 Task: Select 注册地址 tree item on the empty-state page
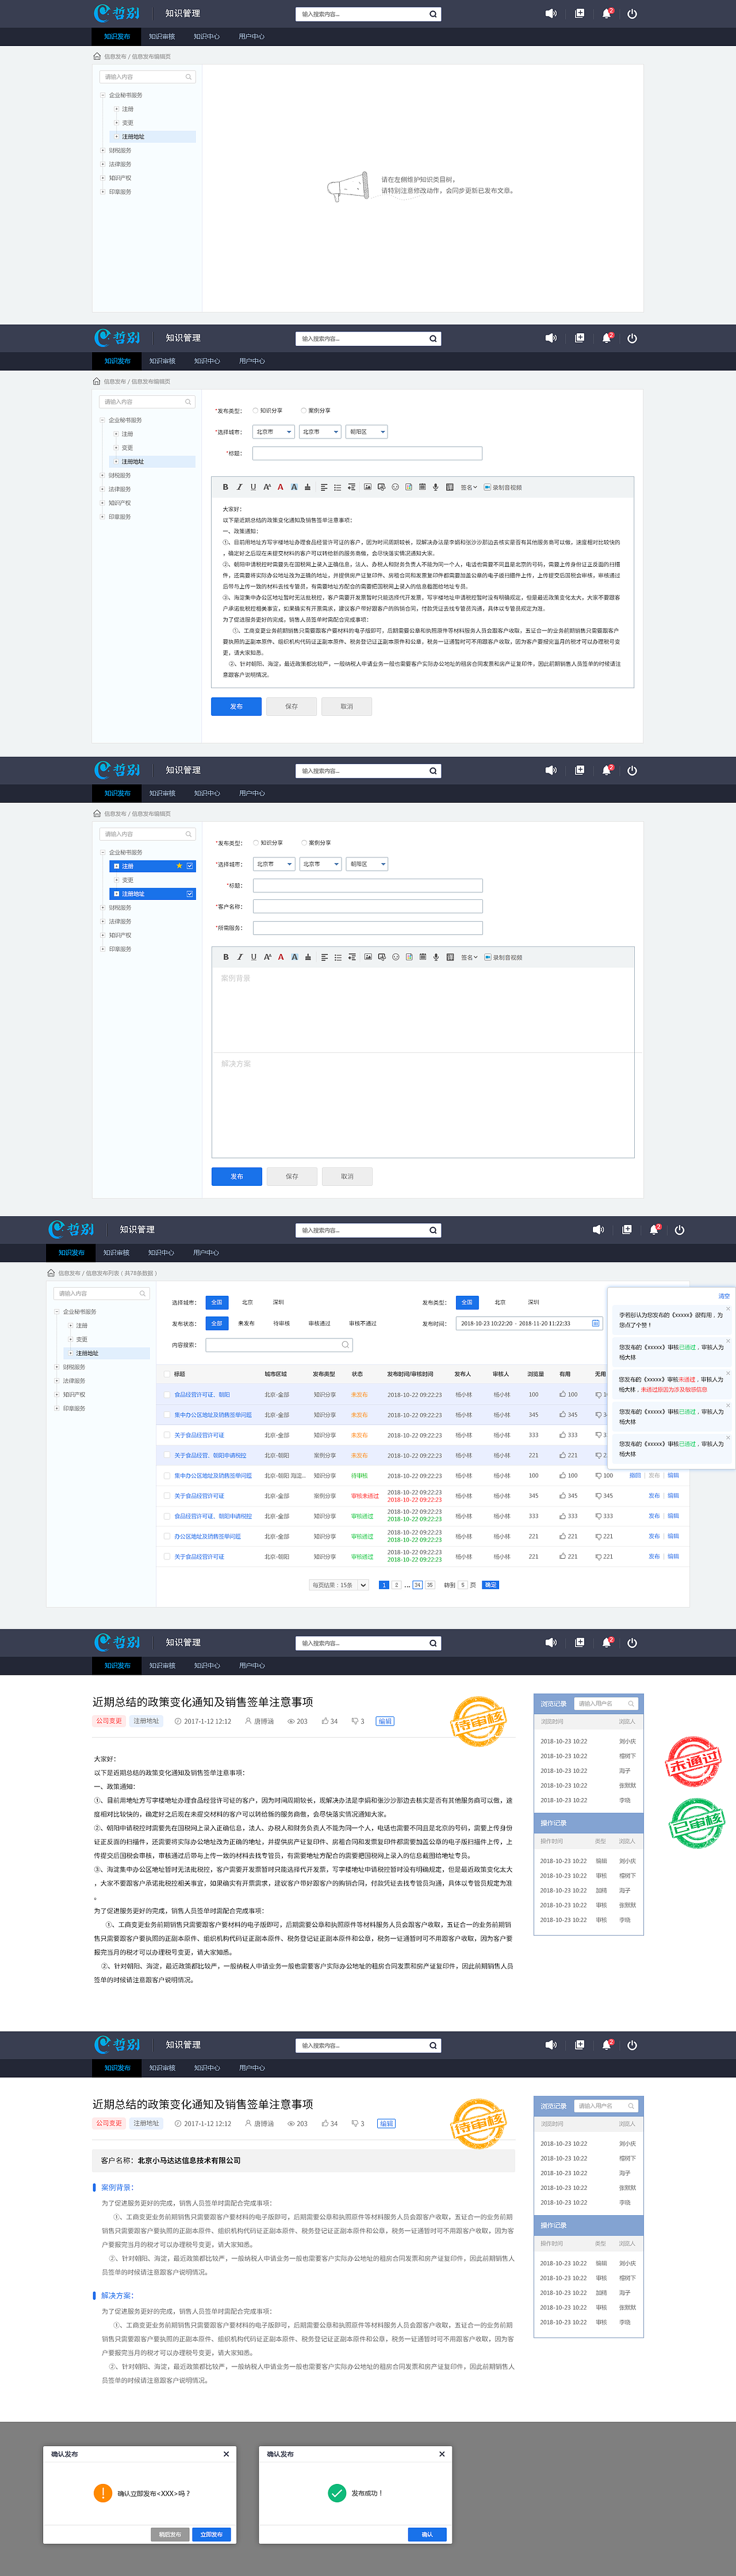[152, 137]
